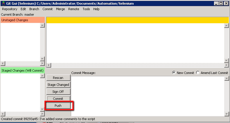The height and width of the screenshot is (123, 230).
Task: Open the Commit menu
Action: click(48, 9)
